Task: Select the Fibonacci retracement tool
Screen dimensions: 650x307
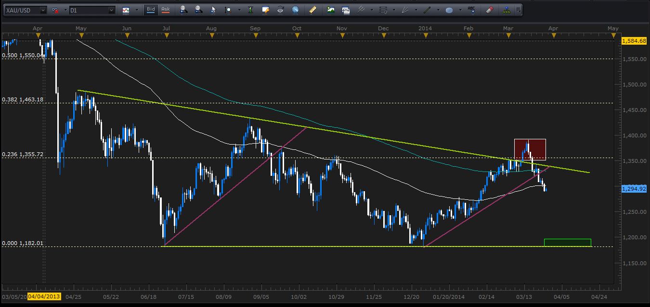Action: click(383, 10)
